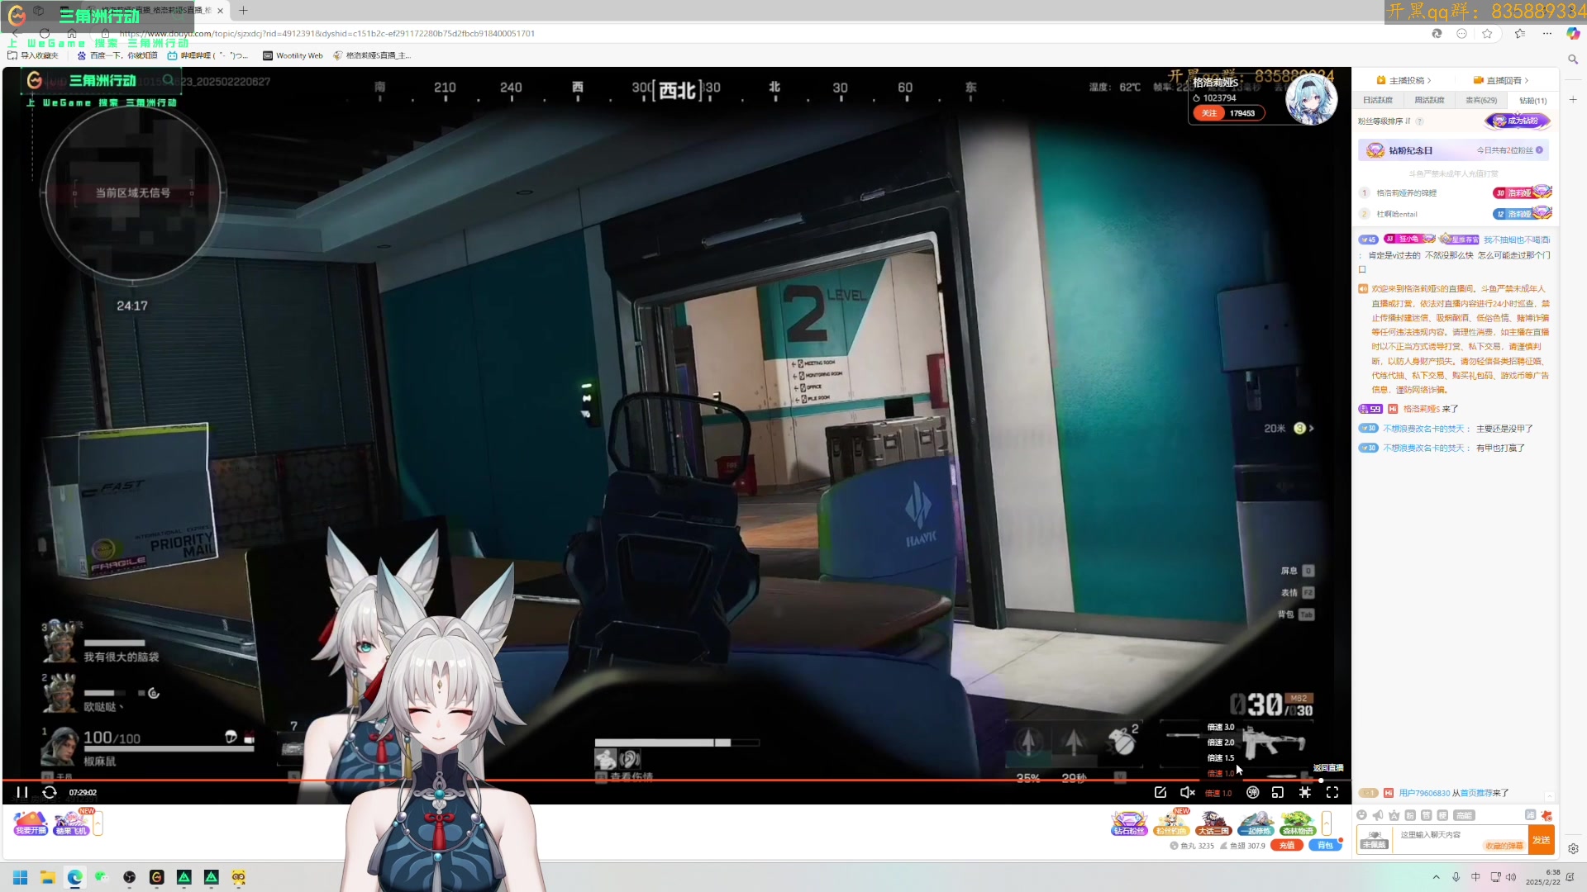This screenshot has height=892, width=1587.
Task: Unmute the player volume icon
Action: point(1188,792)
